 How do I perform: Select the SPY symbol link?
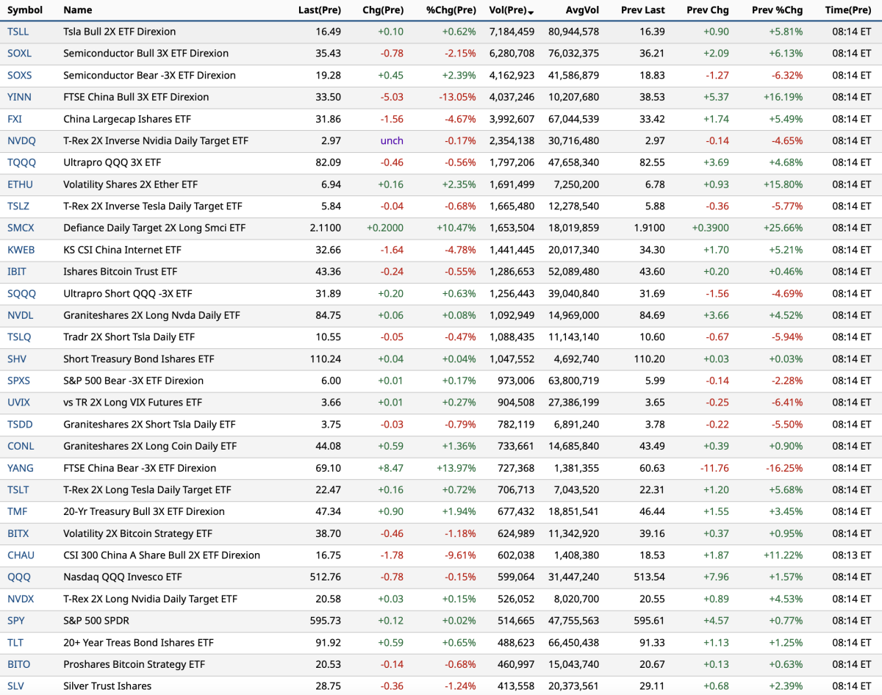(x=16, y=621)
